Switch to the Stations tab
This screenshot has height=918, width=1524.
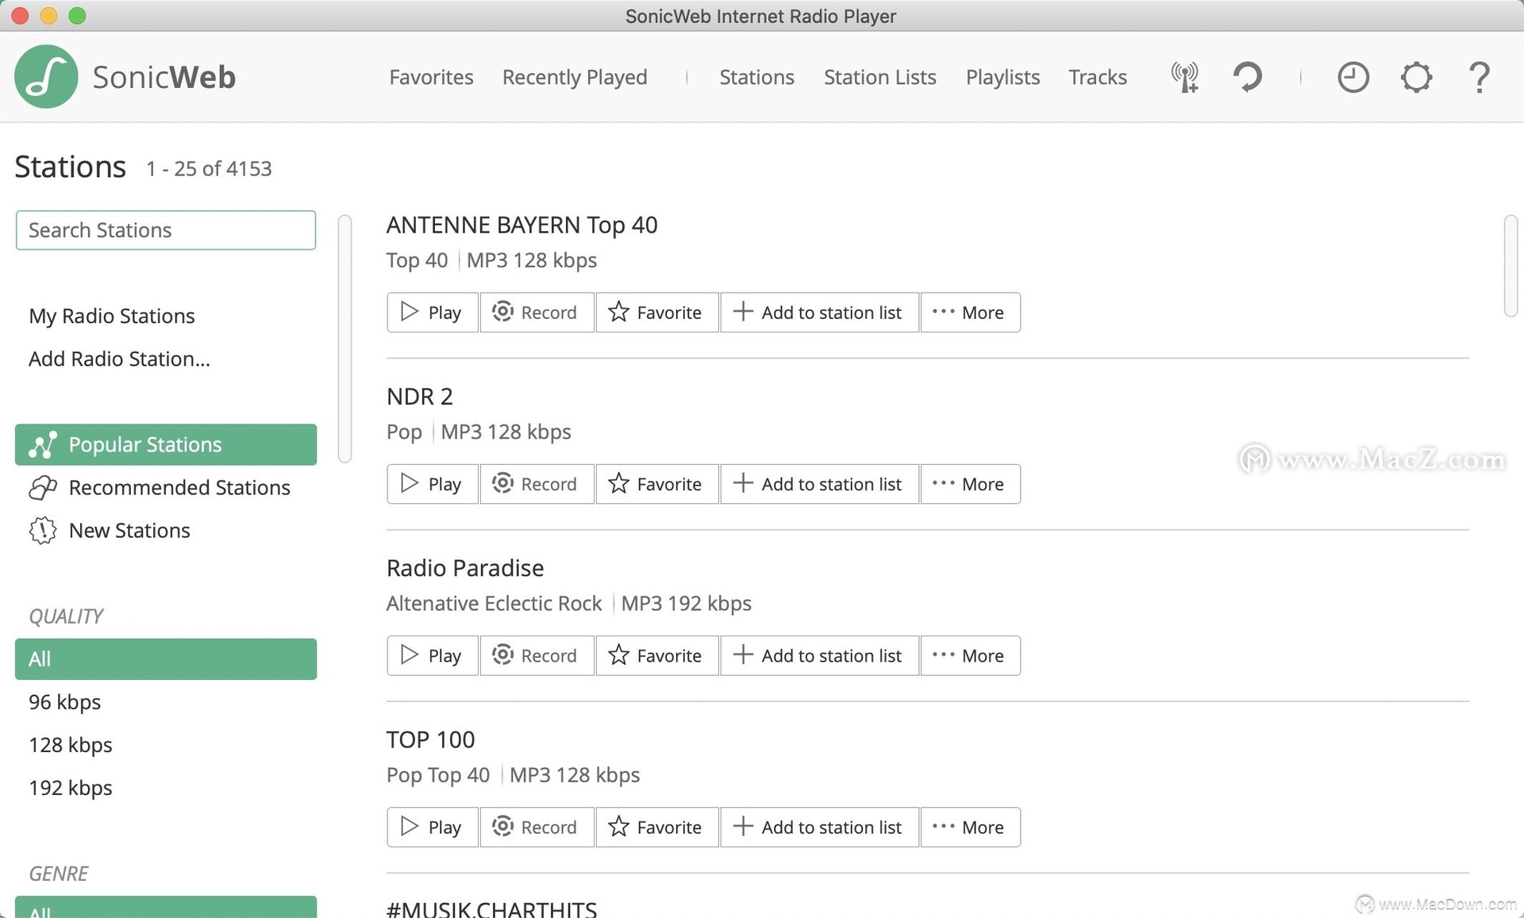coord(756,77)
